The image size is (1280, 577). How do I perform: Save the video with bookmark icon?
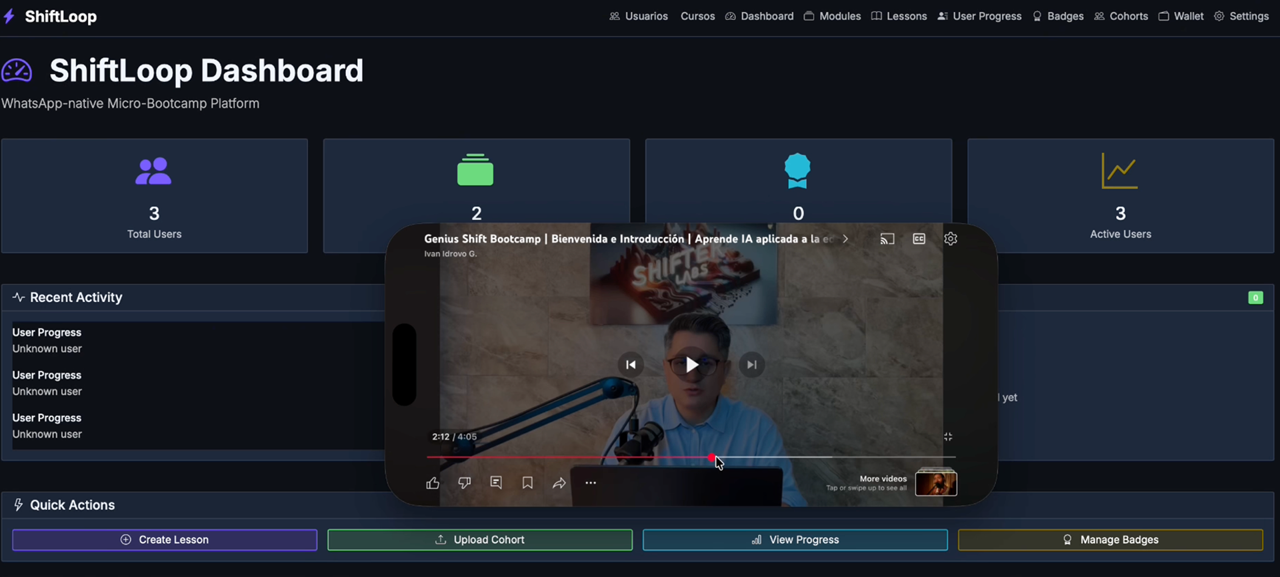point(527,482)
